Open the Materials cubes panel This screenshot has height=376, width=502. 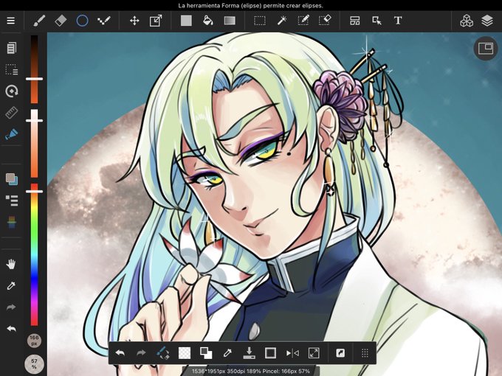click(x=467, y=21)
